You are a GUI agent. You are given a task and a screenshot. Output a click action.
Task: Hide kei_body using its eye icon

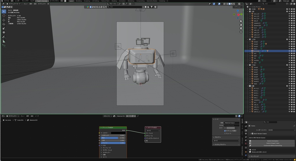pyautogui.click(x=289, y=51)
